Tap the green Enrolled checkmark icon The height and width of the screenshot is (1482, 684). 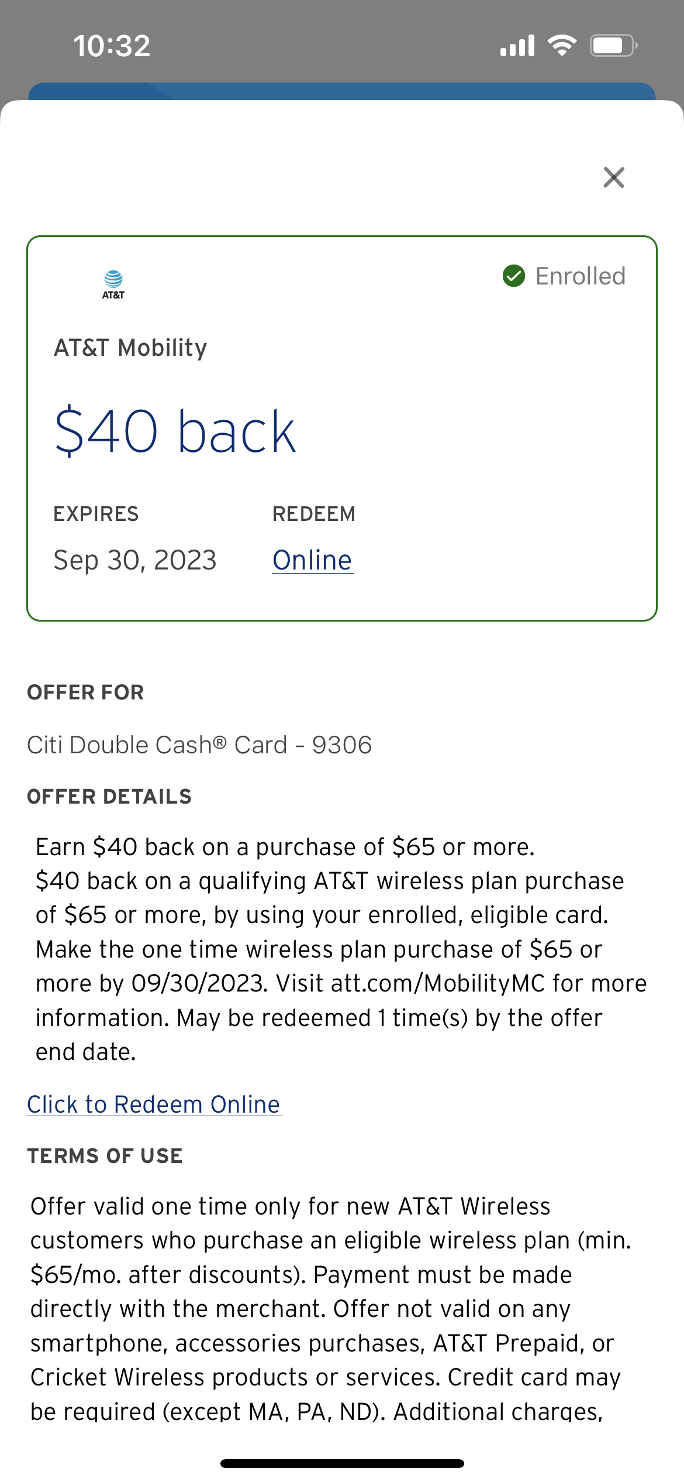point(514,276)
